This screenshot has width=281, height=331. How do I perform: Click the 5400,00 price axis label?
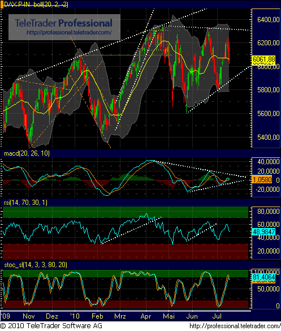coord(269,137)
